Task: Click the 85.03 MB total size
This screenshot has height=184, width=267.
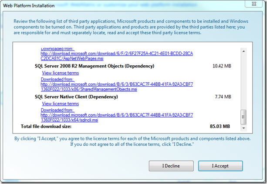Action: [220, 126]
